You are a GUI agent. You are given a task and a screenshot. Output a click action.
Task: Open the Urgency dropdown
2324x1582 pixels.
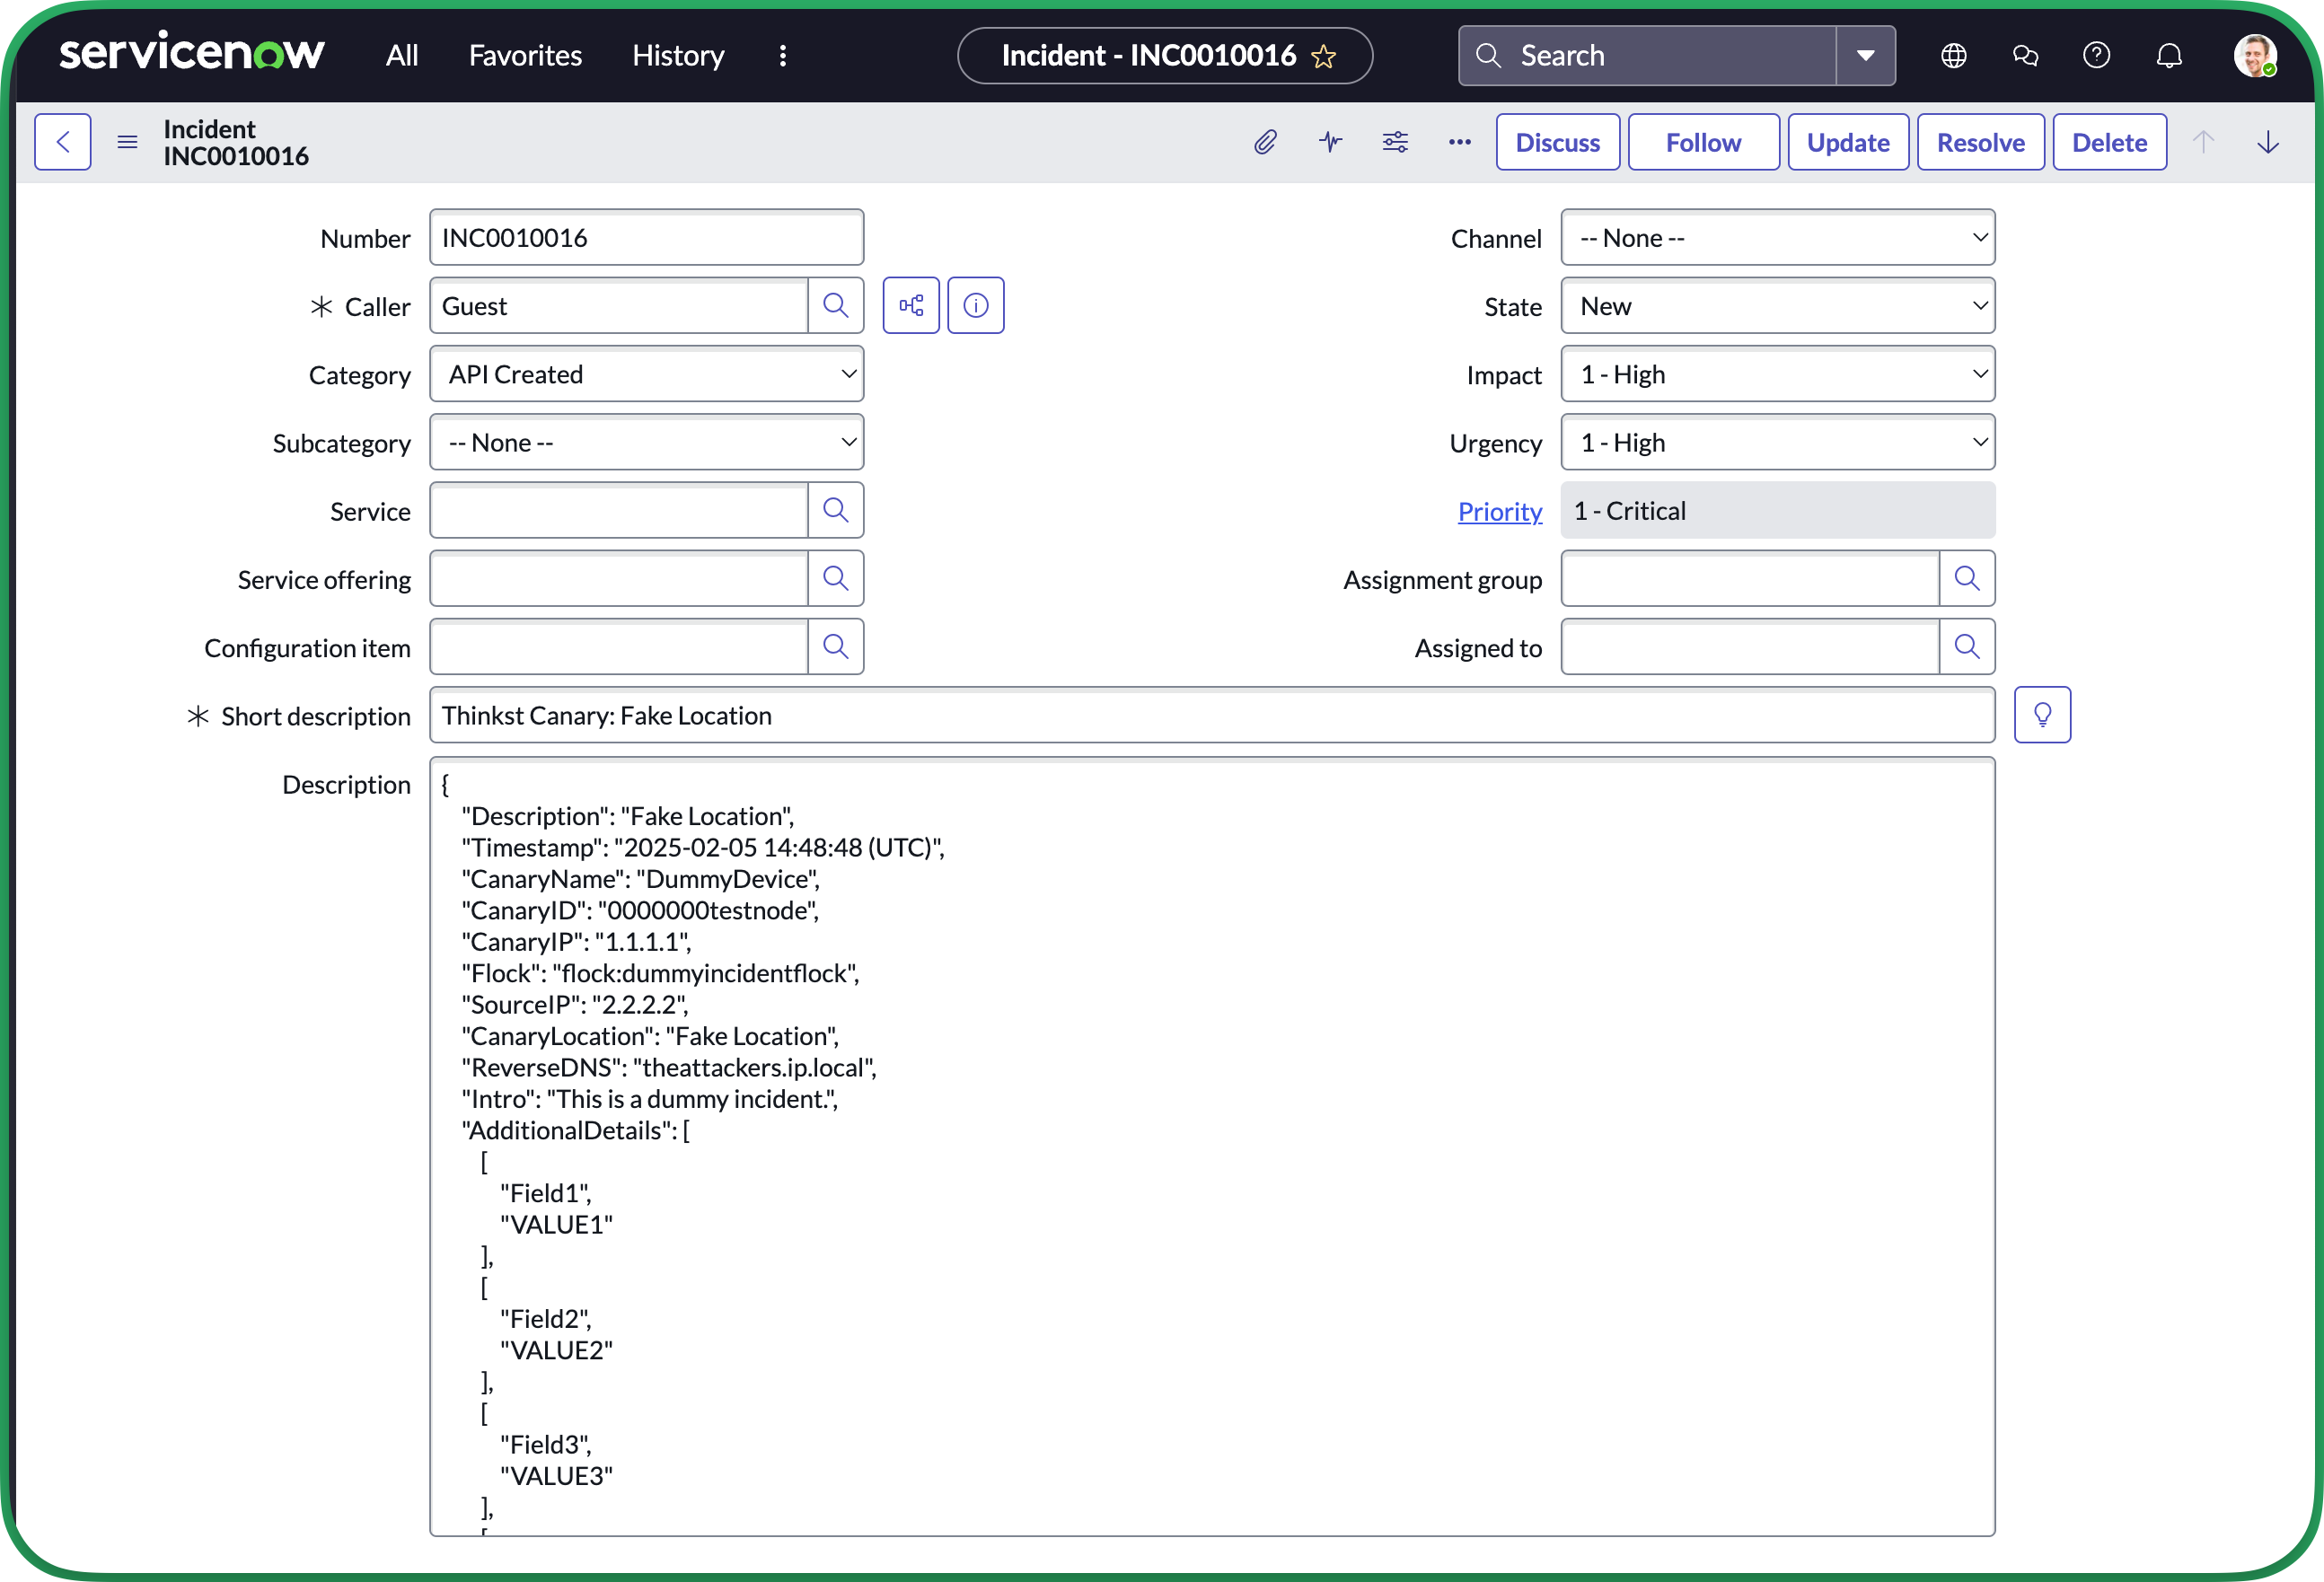coord(1778,442)
